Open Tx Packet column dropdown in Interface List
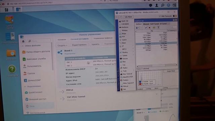The height and width of the screenshot is (121, 215). pyautogui.click(x=176, y=30)
